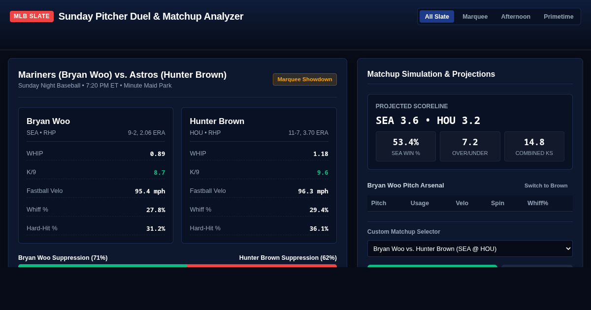Click the red Brown suppression bar segment
This screenshot has width=591, height=310.
(262, 266)
